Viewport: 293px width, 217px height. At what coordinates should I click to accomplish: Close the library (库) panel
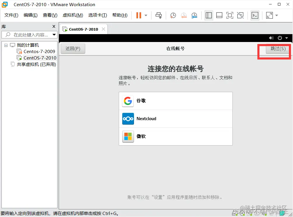54,27
